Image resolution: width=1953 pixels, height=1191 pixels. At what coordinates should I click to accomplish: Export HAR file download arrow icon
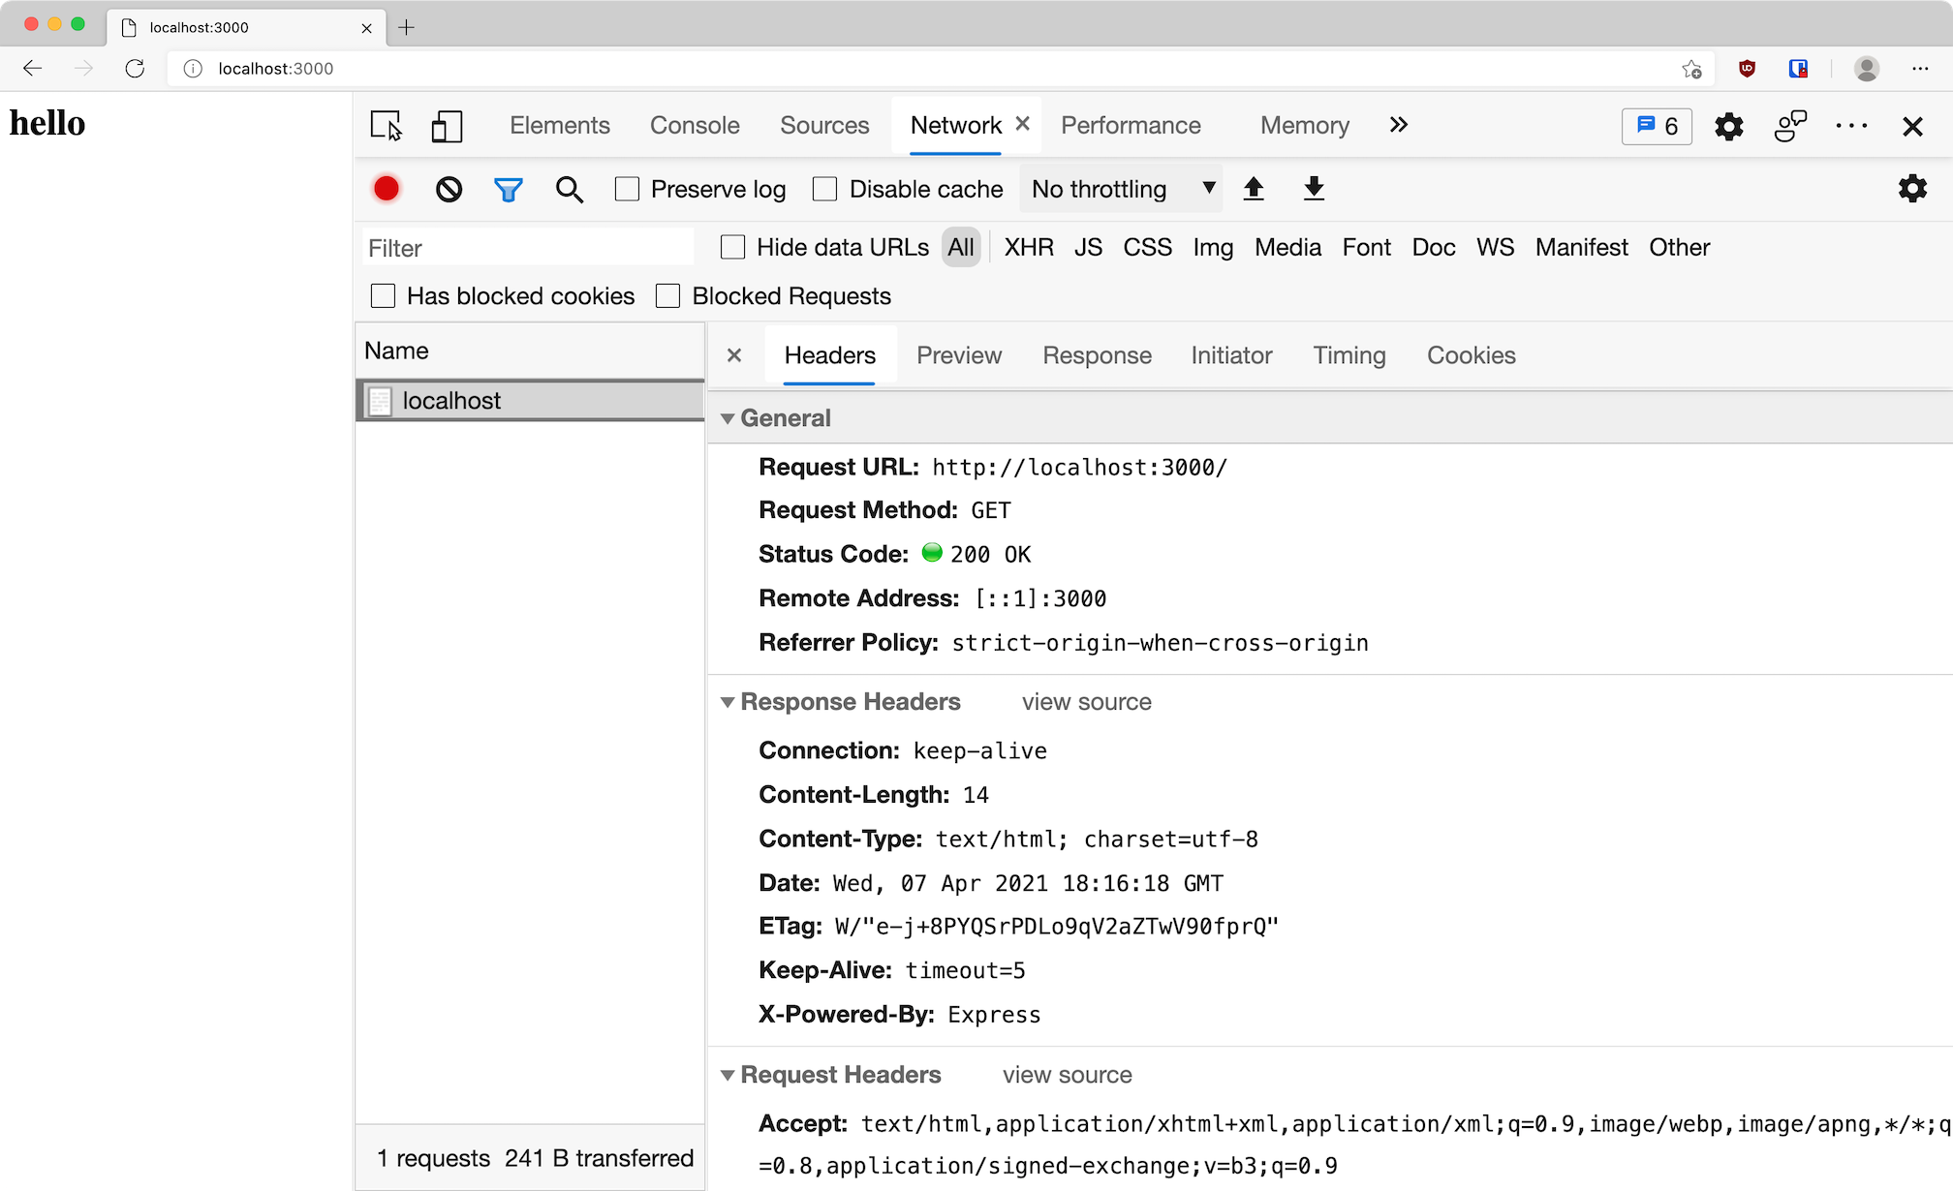pyautogui.click(x=1314, y=189)
